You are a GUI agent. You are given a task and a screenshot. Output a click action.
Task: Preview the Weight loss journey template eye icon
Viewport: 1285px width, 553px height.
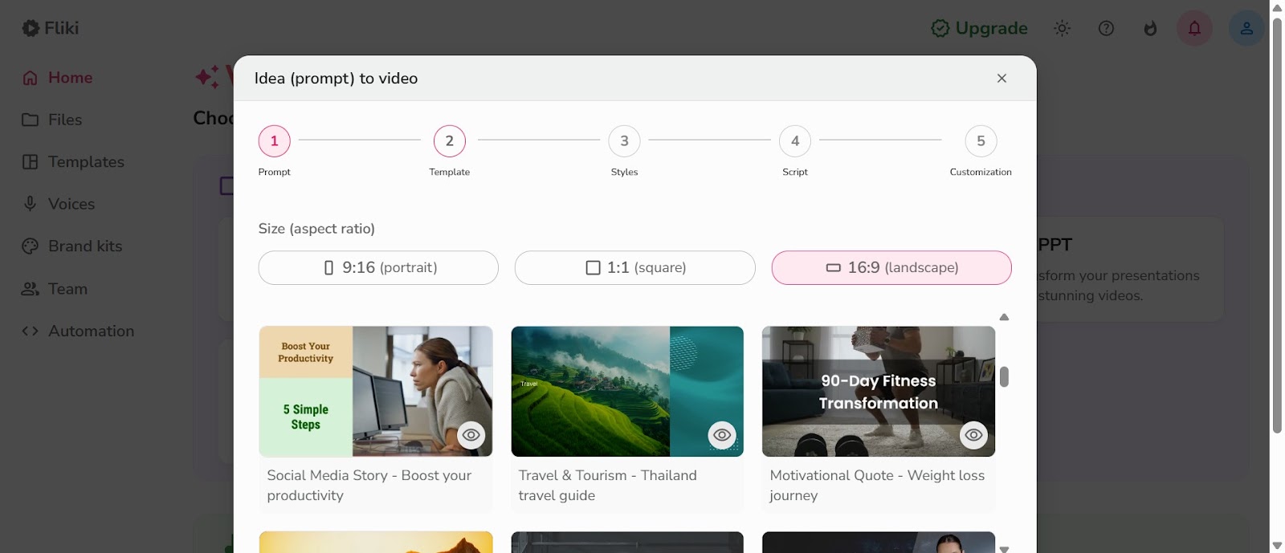973,435
